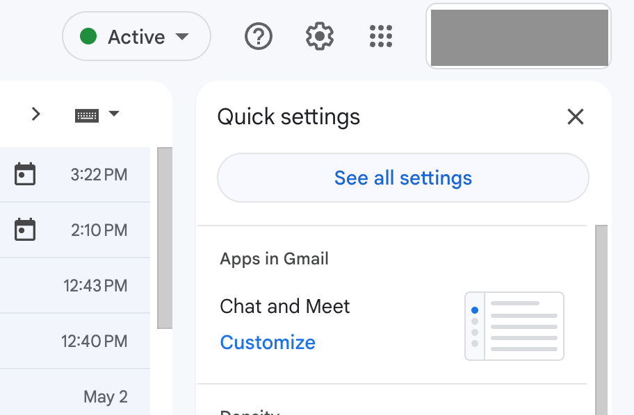634x415 pixels.
Task: Open Customize for Chat and Meet
Action: click(x=268, y=342)
